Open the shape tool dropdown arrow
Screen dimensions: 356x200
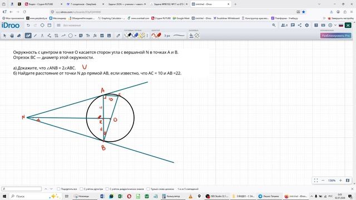76,36
